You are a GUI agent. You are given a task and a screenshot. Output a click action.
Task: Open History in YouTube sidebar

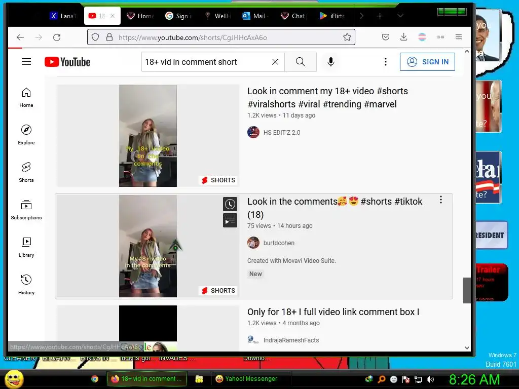click(26, 285)
